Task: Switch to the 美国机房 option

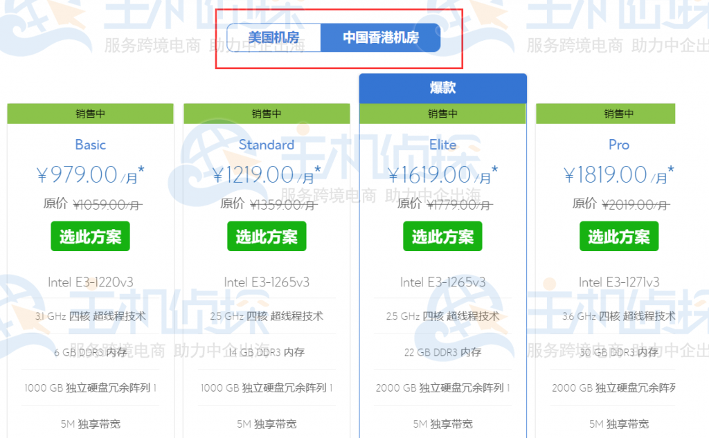Action: point(274,37)
